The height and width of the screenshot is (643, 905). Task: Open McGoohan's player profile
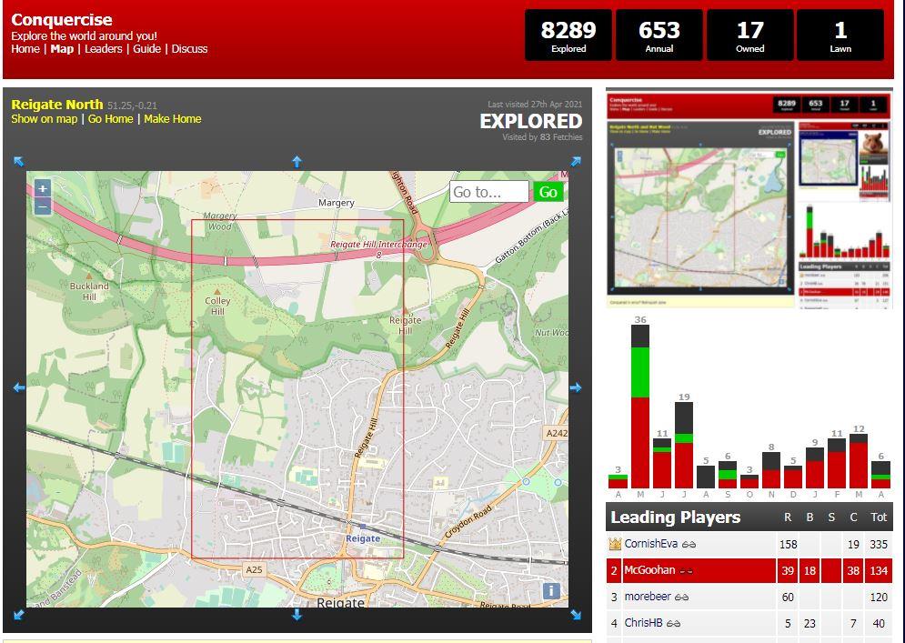click(x=649, y=570)
